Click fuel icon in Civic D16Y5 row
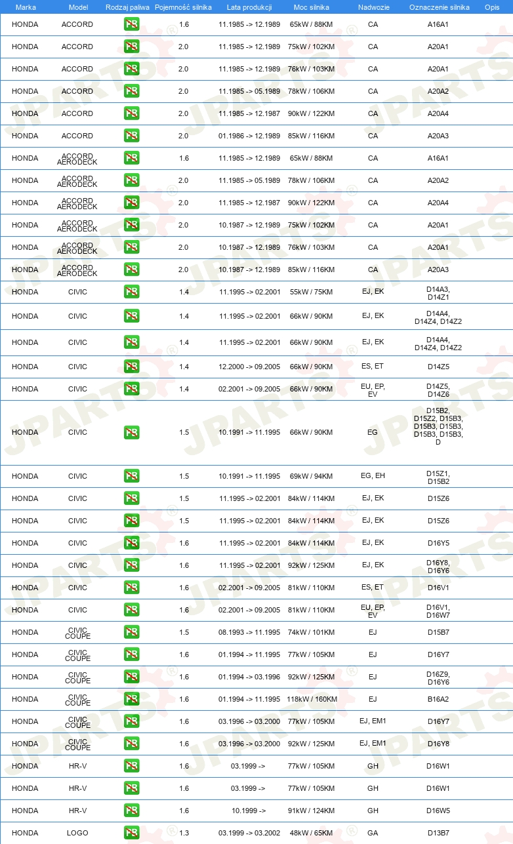 click(132, 543)
